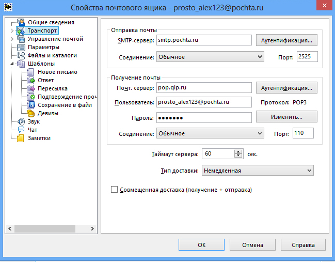
Task: Click the Звук speaker icon
Action: tap(21, 121)
